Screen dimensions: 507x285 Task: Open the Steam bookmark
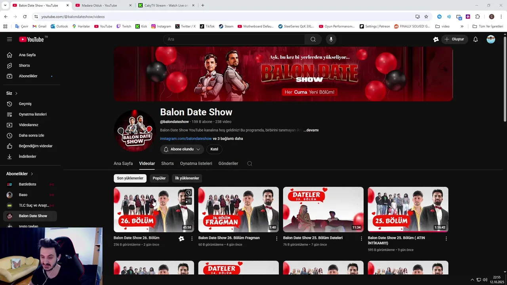226,27
